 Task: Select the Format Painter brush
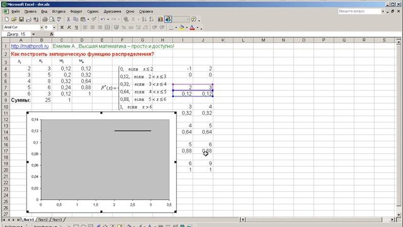94,20
